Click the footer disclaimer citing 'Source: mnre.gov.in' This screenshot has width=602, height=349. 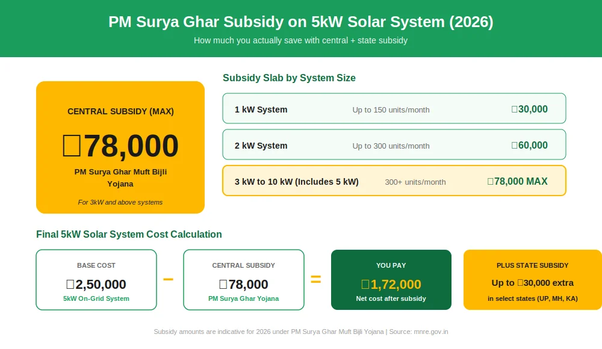tap(300, 332)
